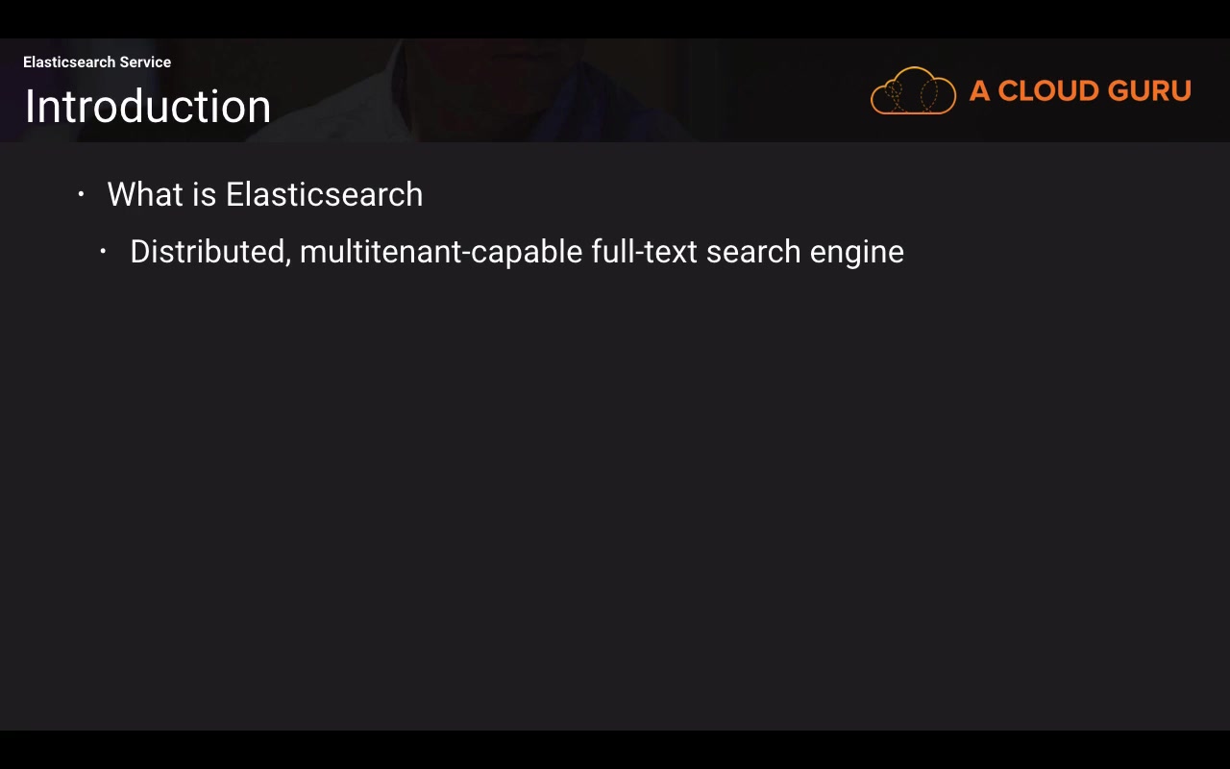Click the bottom black letterbox bar
Viewport: 1230px width, 769px height.
coord(615,750)
